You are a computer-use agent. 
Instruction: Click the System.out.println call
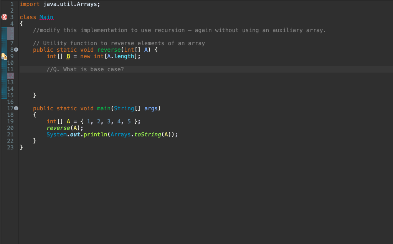point(77,134)
